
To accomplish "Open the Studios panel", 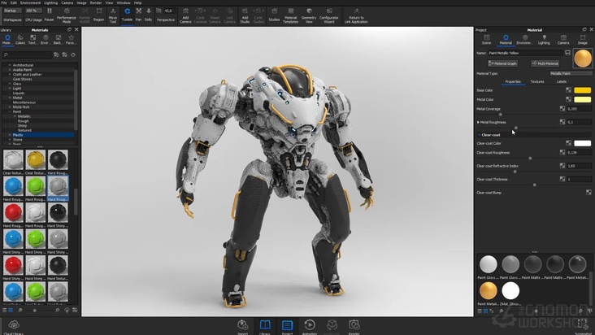I will 274,15.
